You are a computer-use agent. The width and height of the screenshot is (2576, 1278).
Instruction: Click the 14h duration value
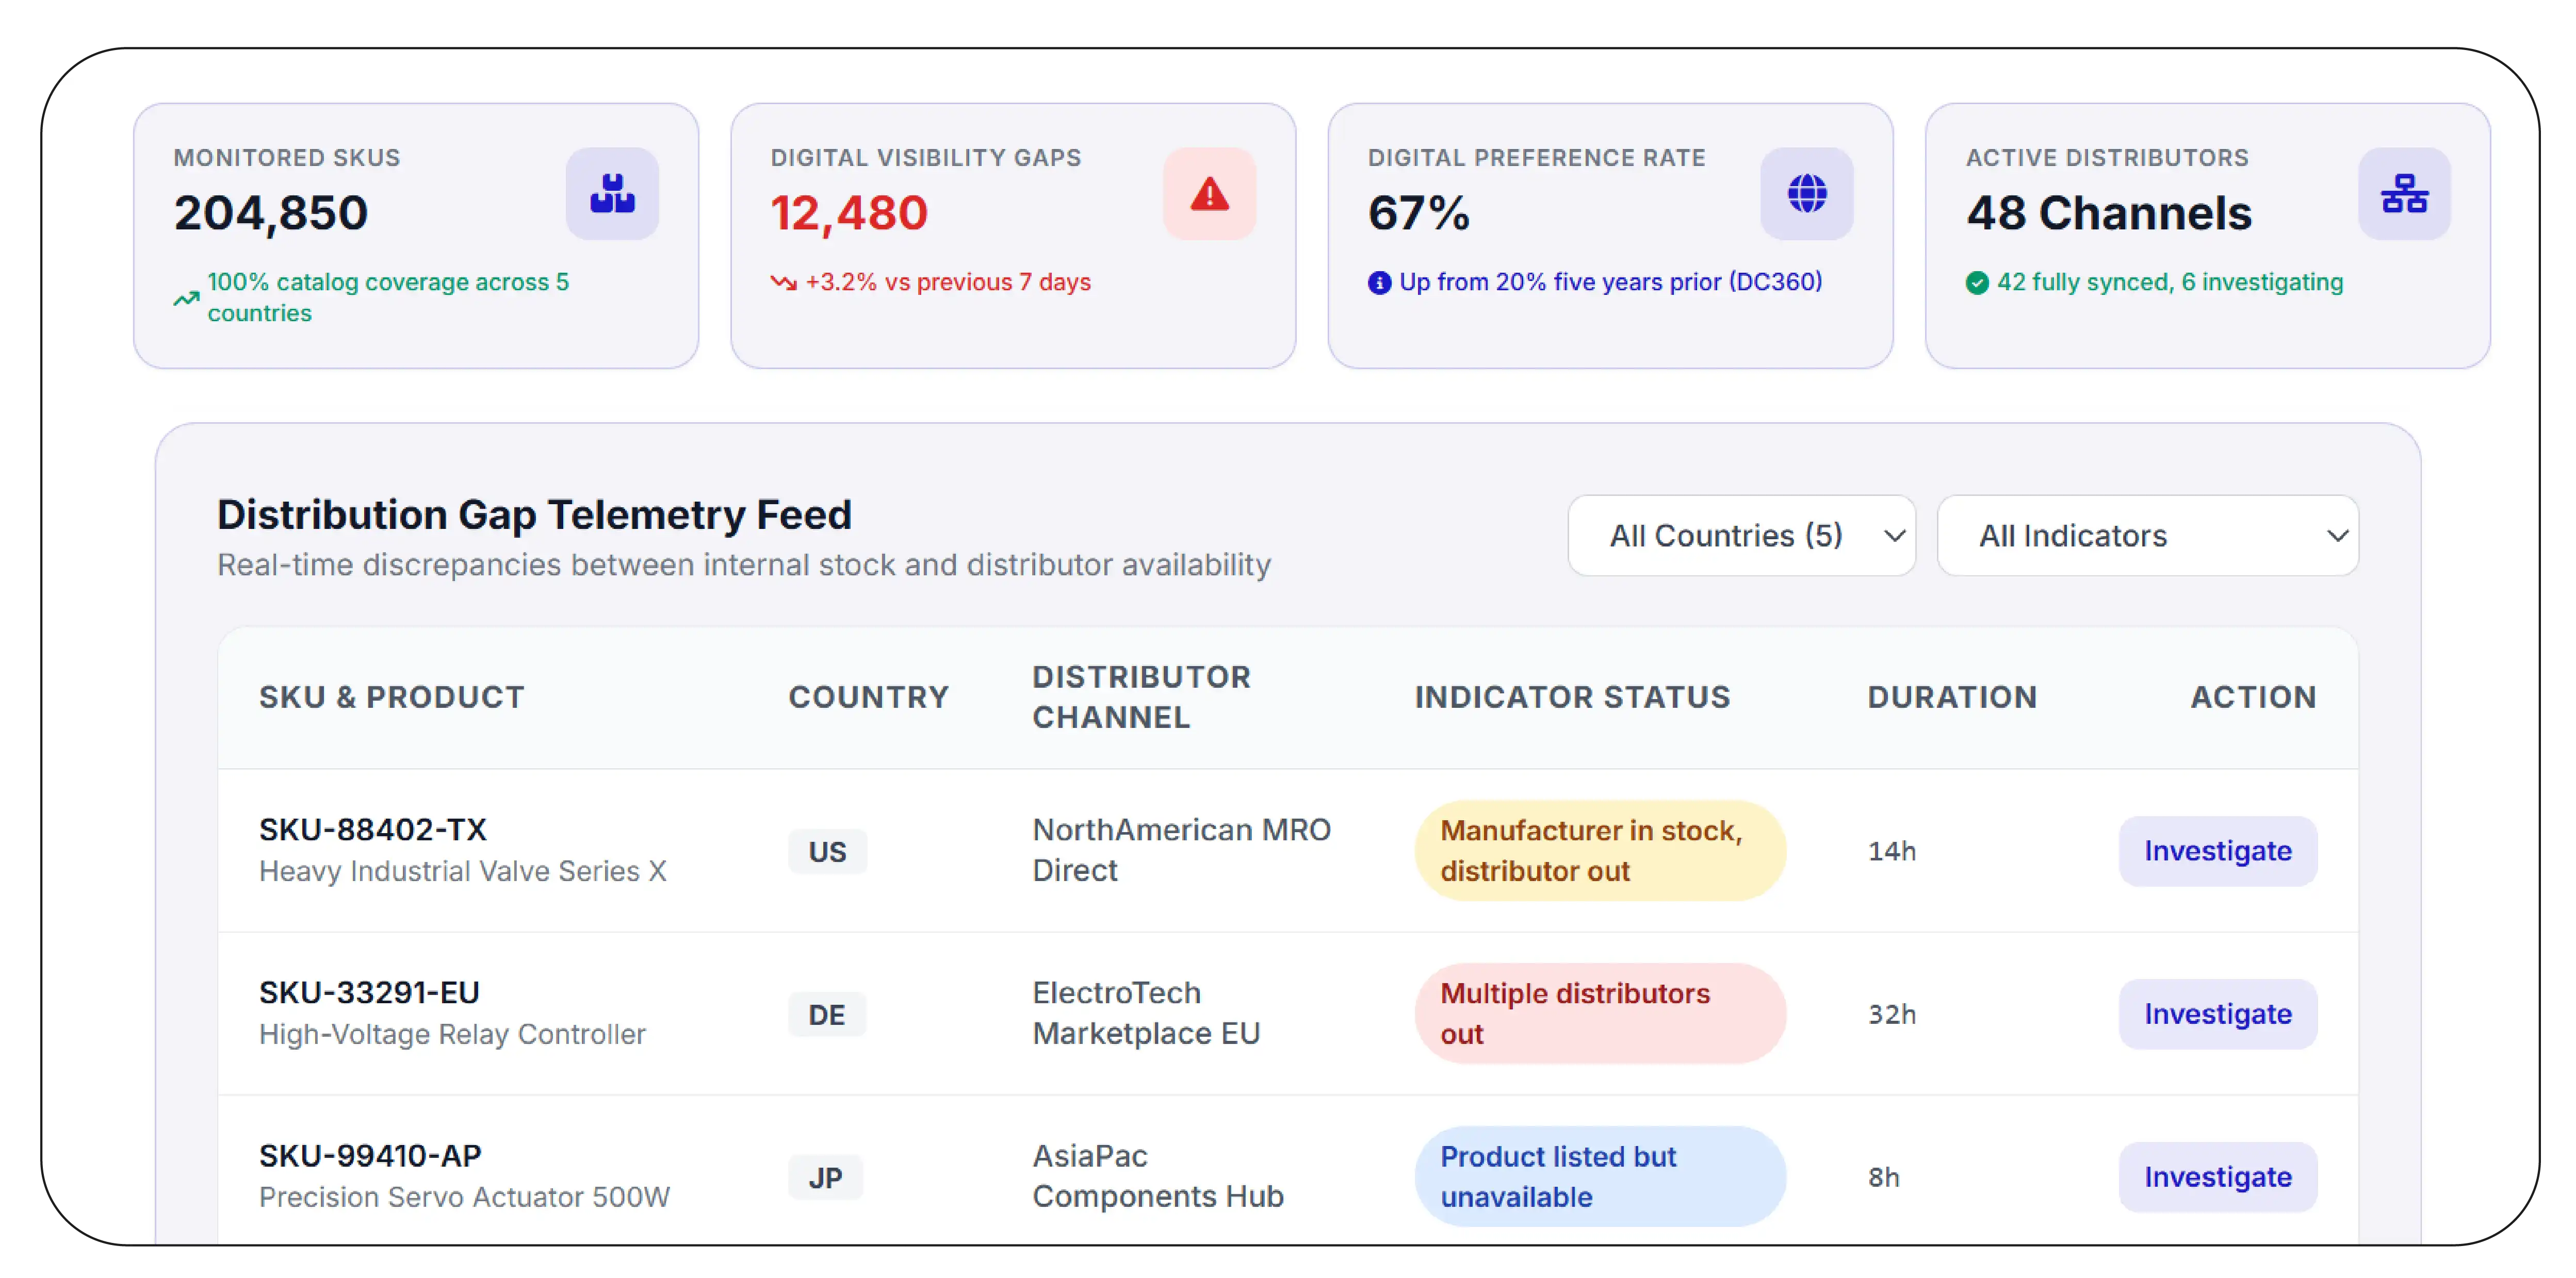1891,850
